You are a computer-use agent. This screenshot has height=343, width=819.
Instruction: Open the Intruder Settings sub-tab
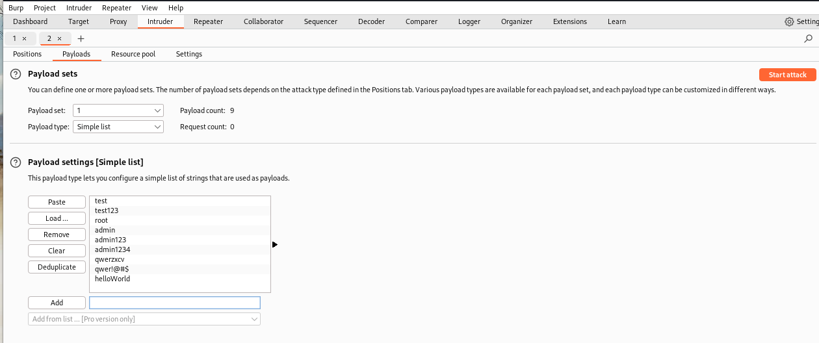coord(189,54)
